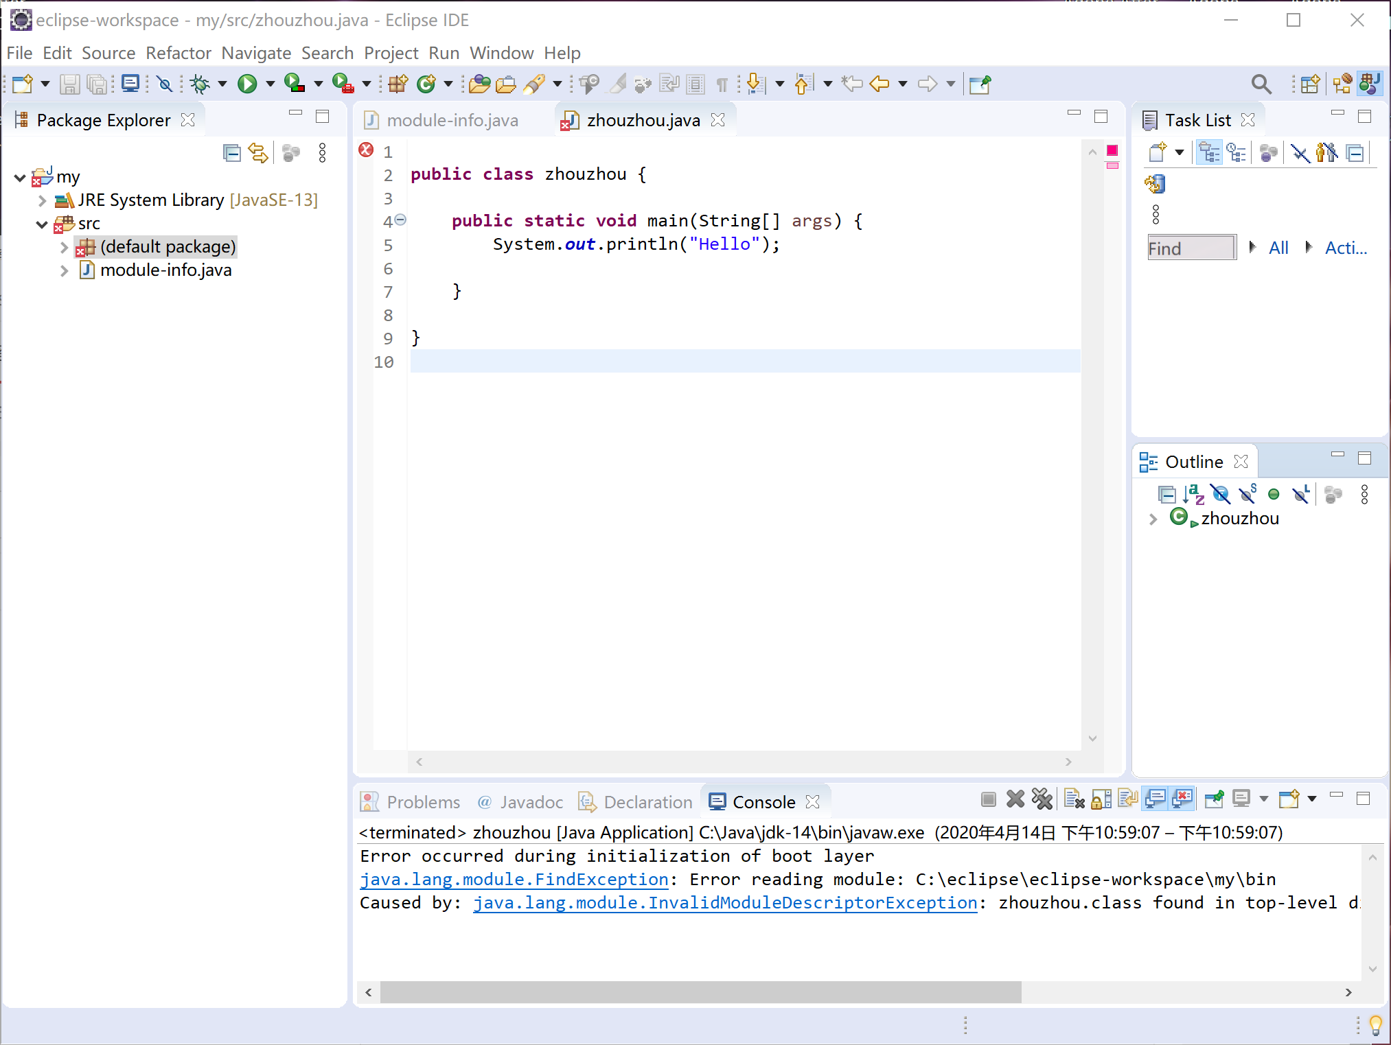This screenshot has width=1391, height=1045.
Task: Expand JRE System Library node
Action: 42,200
